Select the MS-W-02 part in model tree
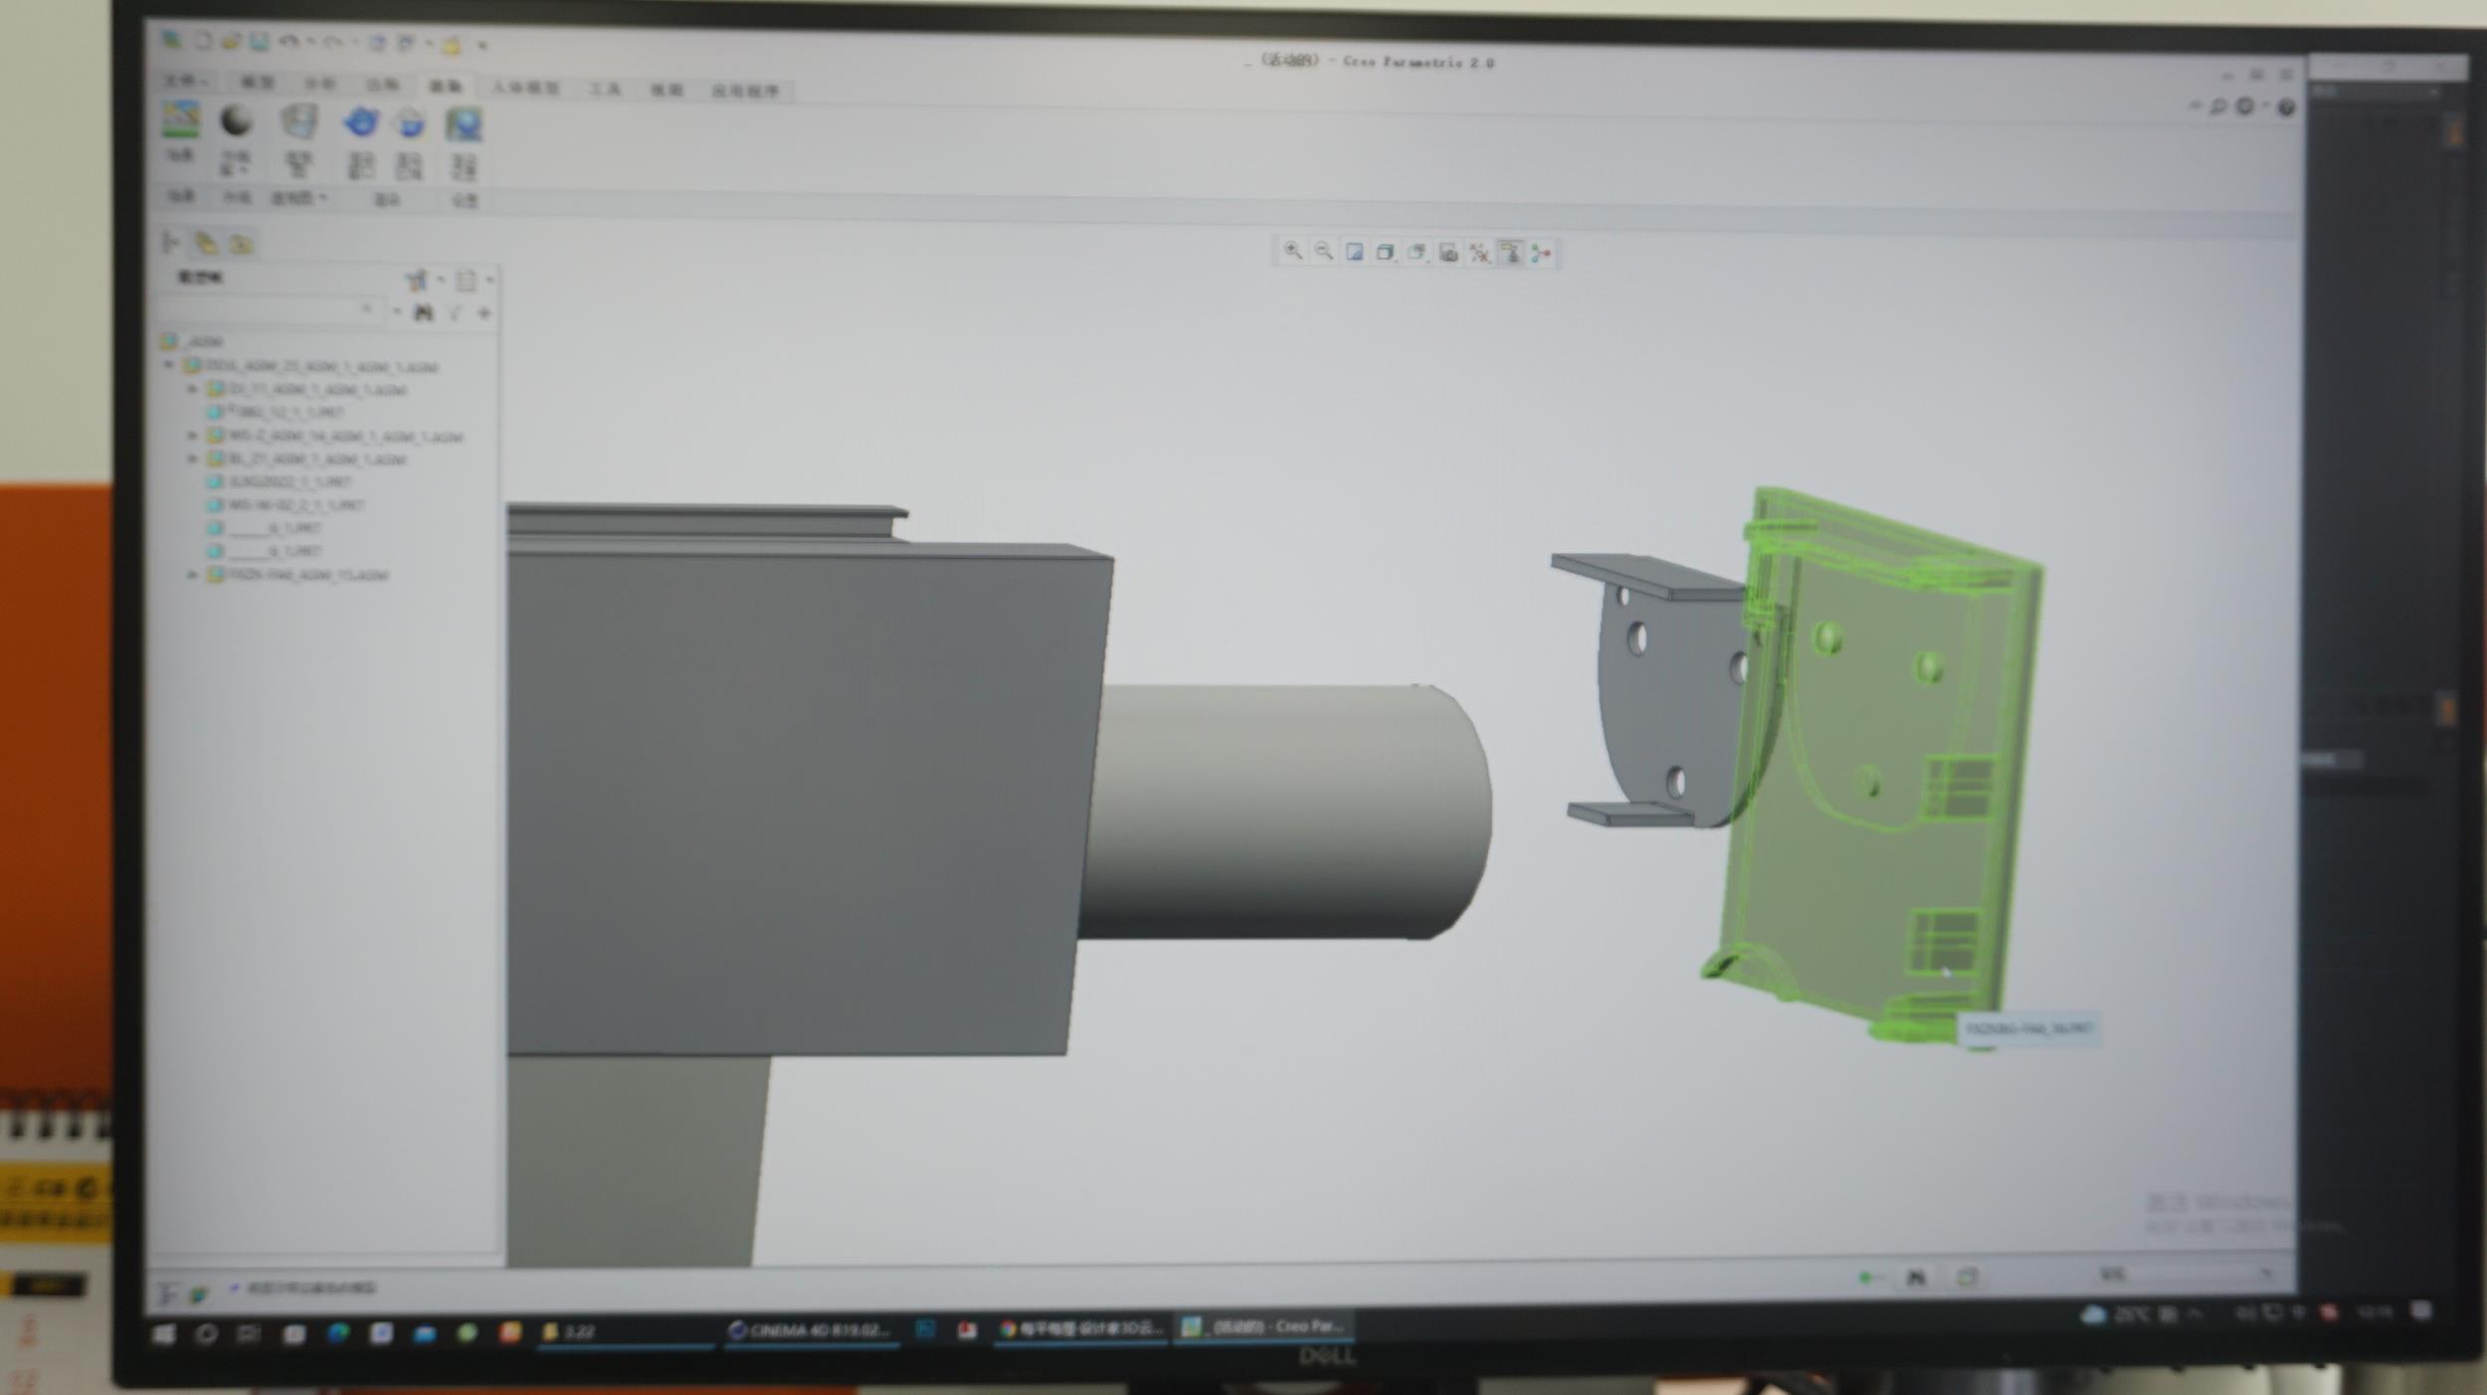 [x=287, y=505]
